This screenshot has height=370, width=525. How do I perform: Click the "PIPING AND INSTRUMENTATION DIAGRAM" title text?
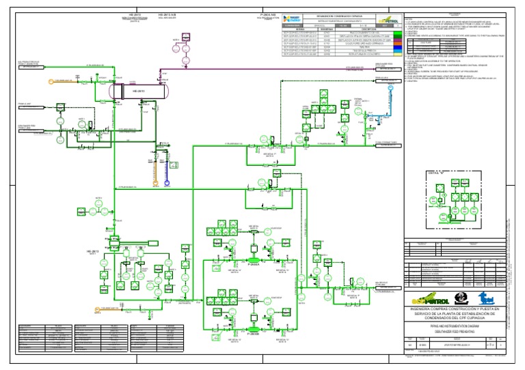pos(455,326)
